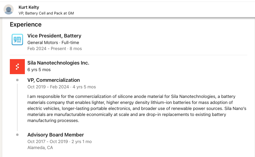Open the Sila Nanotechnologies Inc. company link
255x157 pixels.
58,63
